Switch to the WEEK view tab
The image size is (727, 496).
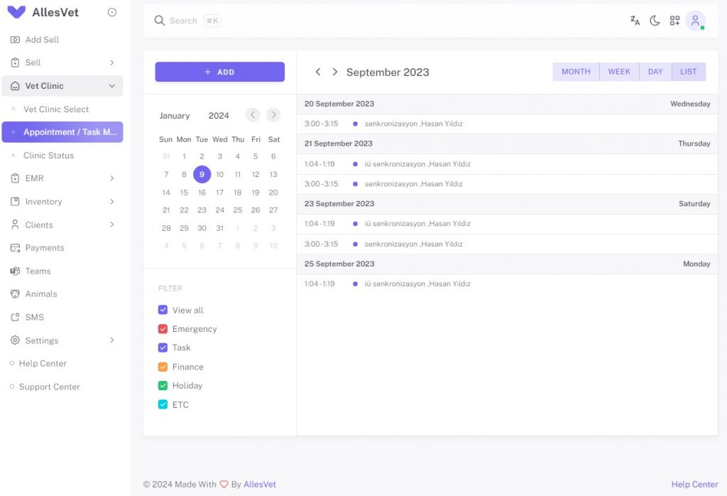coord(619,72)
